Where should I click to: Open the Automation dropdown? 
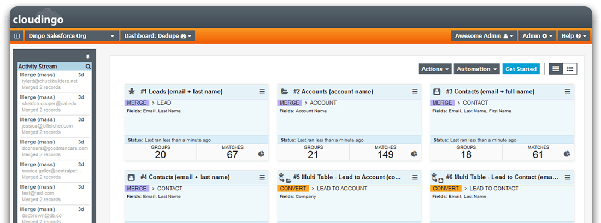pos(477,69)
